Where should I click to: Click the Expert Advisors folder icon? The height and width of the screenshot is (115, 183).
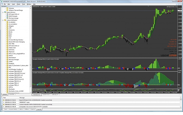pos(5,12)
